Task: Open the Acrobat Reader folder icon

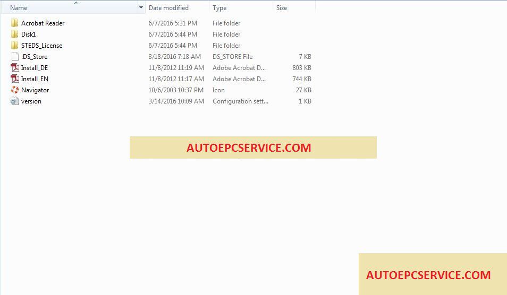Action: point(14,23)
